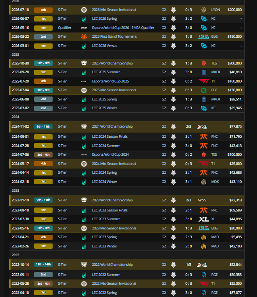
Task: Click the 2nd placement badge for 2025-06-08
Action: pos(43,99)
